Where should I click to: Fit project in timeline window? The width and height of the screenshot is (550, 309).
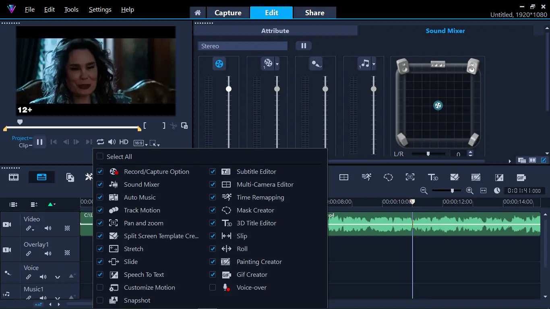click(484, 191)
